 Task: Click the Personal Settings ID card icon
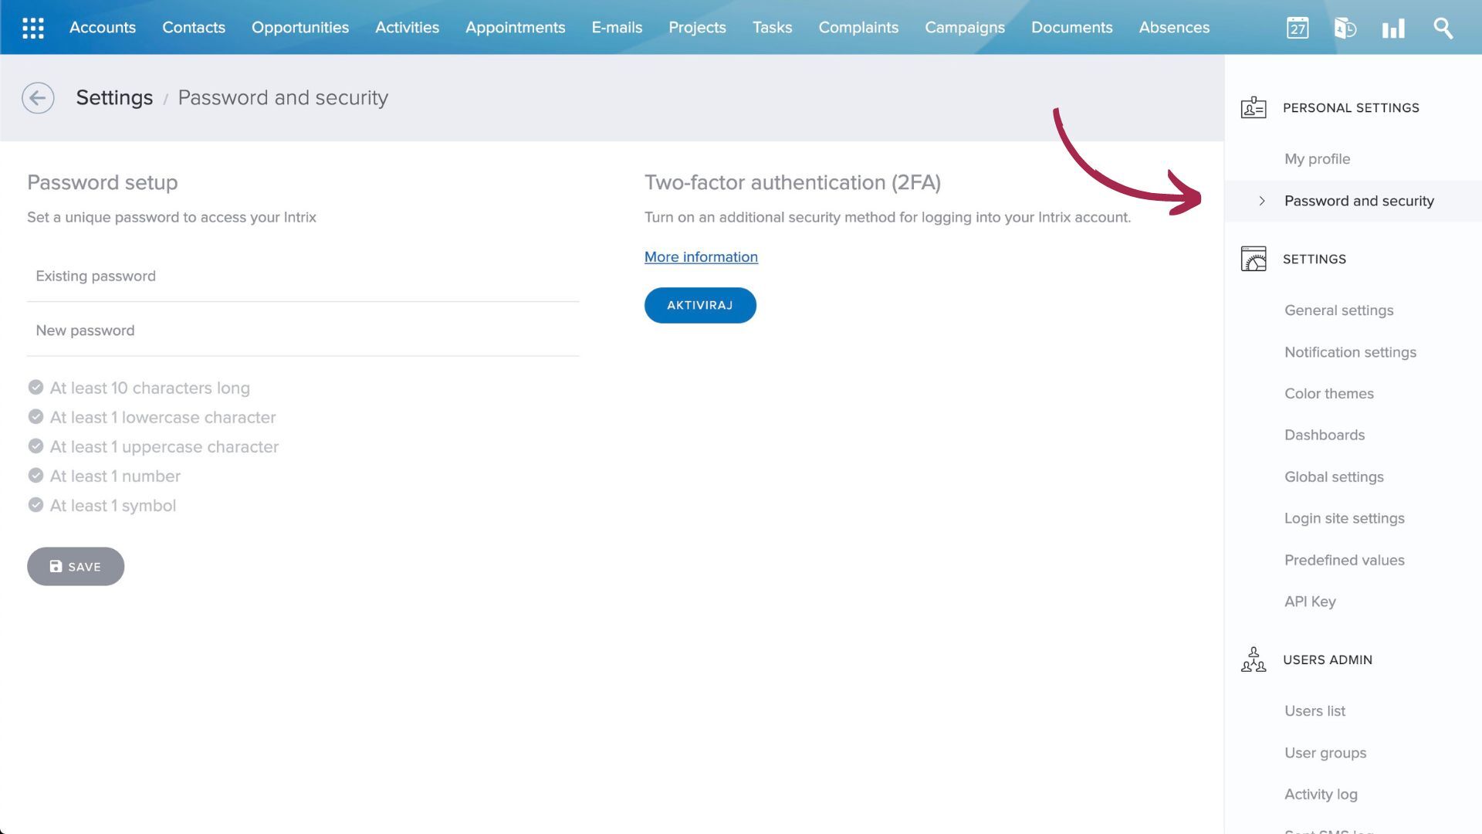point(1254,107)
